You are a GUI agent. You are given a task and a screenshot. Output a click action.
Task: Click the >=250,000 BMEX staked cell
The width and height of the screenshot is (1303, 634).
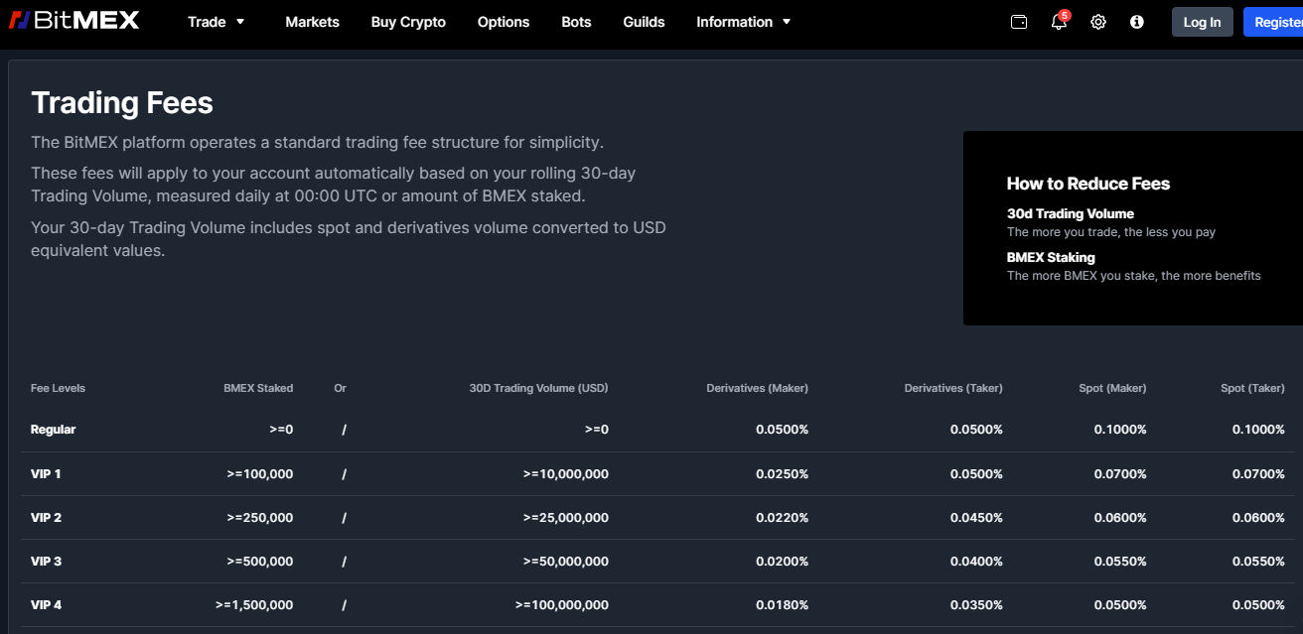tap(260, 518)
